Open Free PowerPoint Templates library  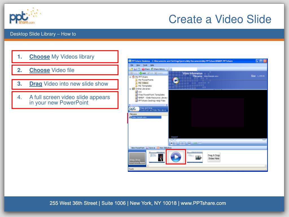click(x=150, y=95)
